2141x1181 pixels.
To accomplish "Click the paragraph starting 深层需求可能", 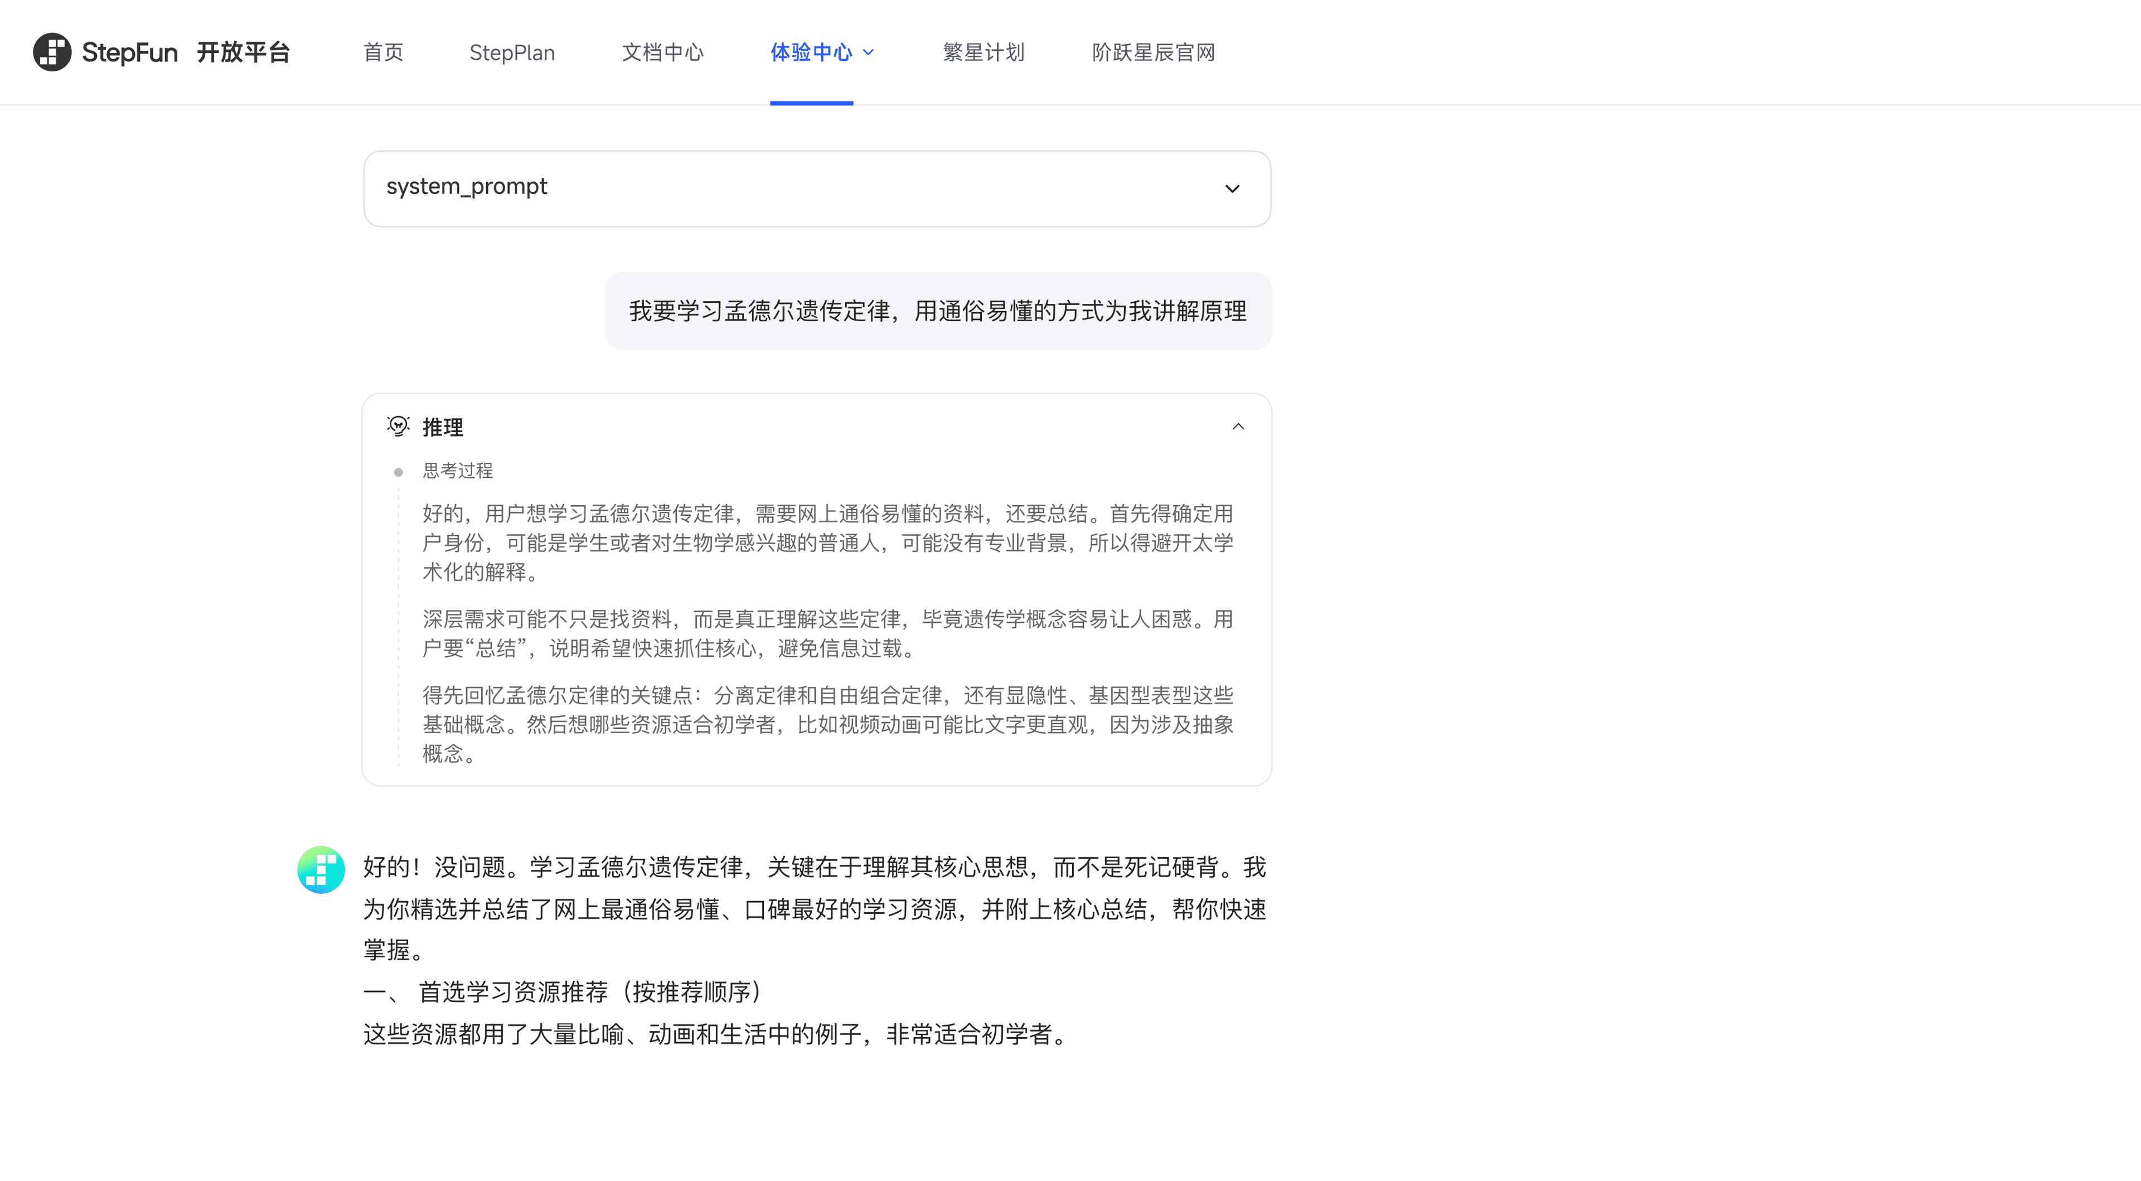I will tap(828, 633).
